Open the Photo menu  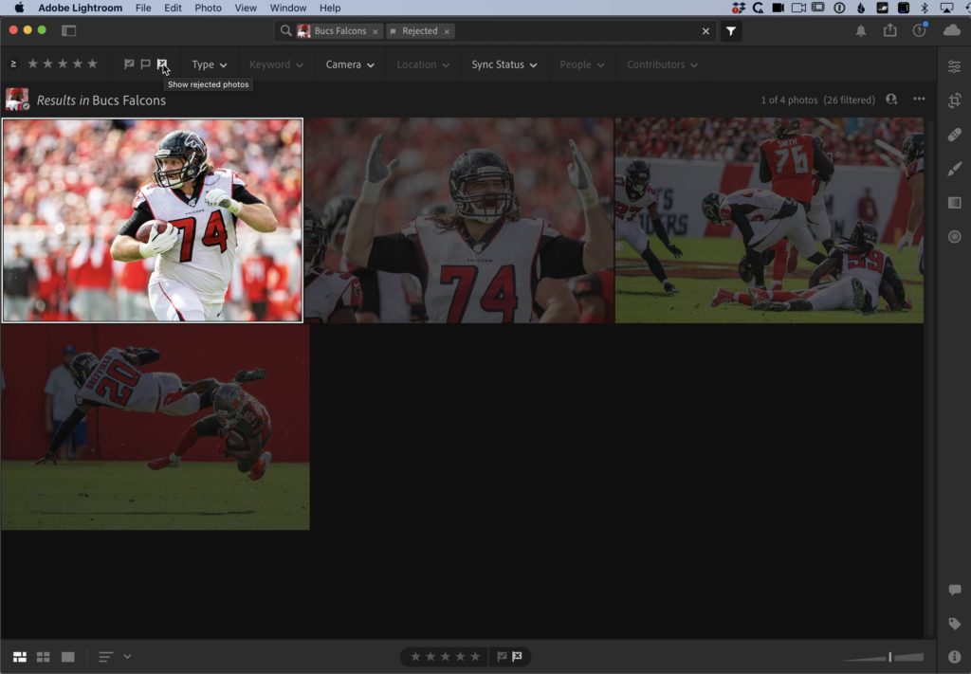click(x=208, y=8)
